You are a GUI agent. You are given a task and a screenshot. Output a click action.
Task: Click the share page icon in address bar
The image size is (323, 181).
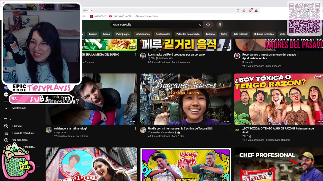(x=244, y=10)
